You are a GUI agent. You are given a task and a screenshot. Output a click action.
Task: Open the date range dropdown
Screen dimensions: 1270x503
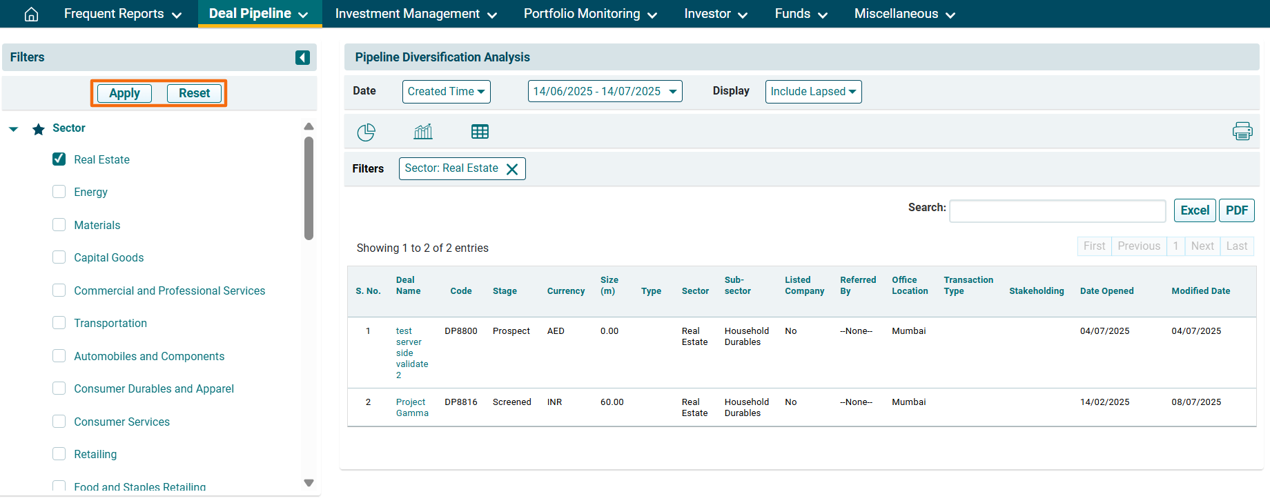point(605,92)
